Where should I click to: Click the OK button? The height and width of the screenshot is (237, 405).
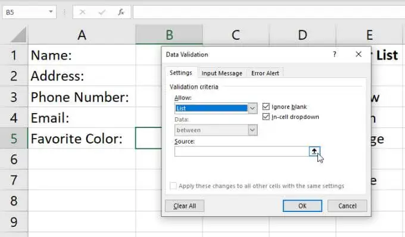[x=303, y=206]
